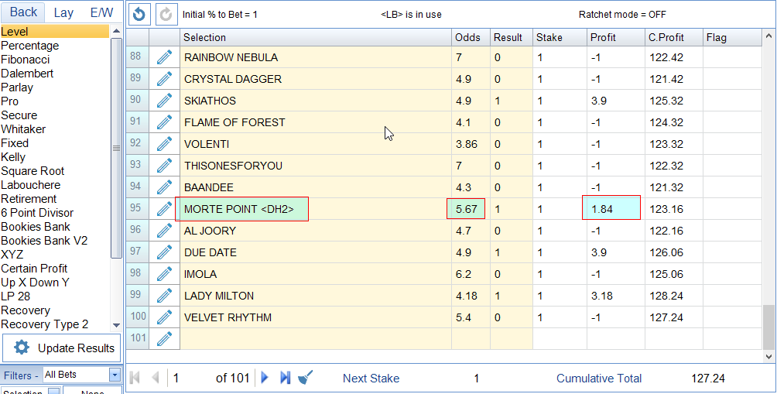Open the All Bets filter dropdown
Image resolution: width=777 pixels, height=394 pixels.
coord(115,375)
